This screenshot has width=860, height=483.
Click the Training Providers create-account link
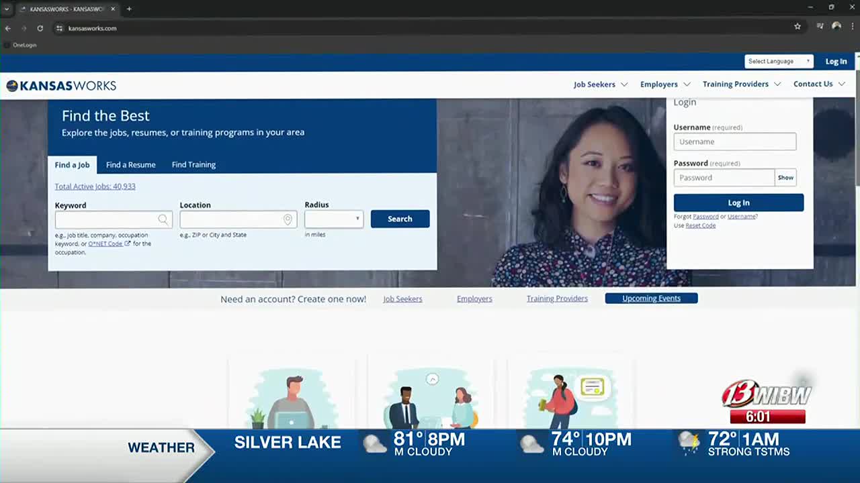tap(557, 299)
